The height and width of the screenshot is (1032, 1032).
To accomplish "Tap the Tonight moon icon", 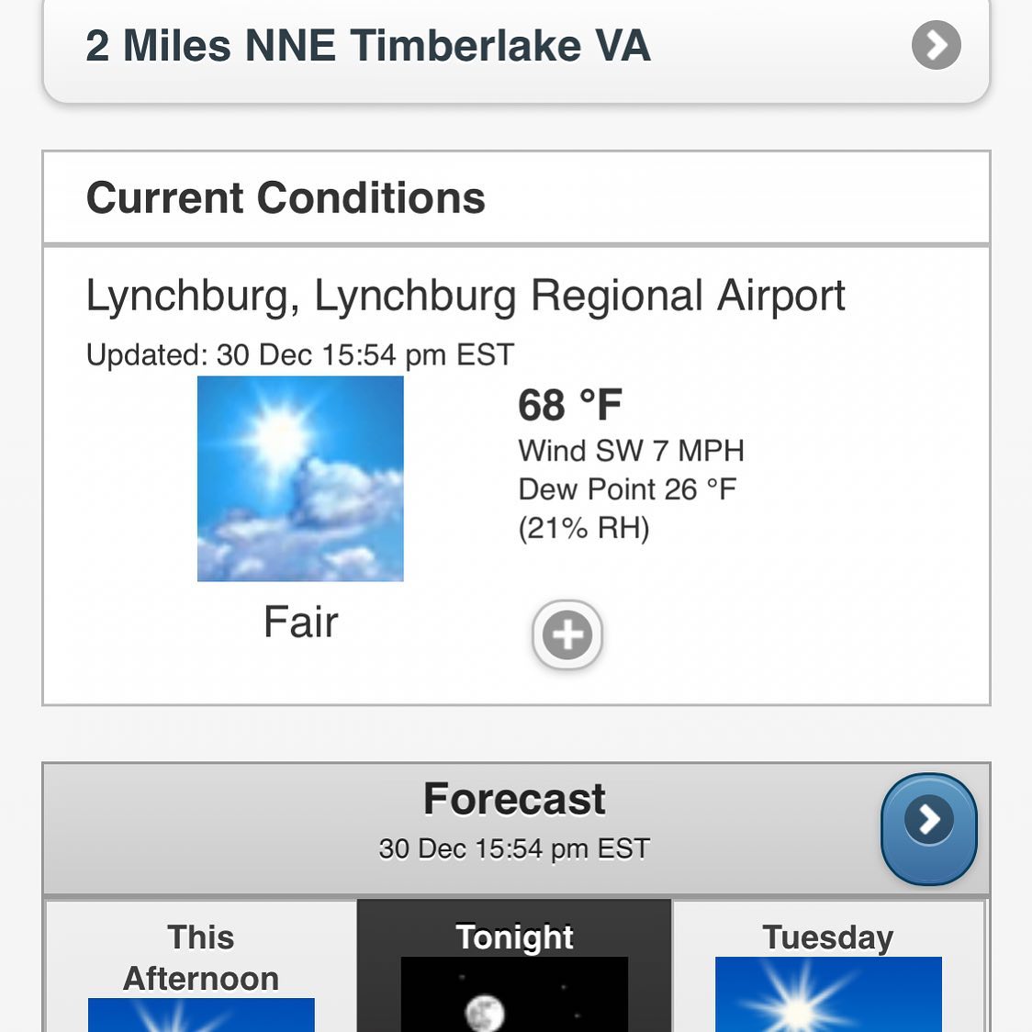I will 514,994.
